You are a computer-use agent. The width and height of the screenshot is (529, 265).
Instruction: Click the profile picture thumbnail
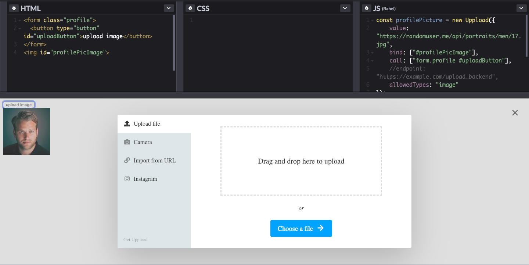pyautogui.click(x=26, y=131)
